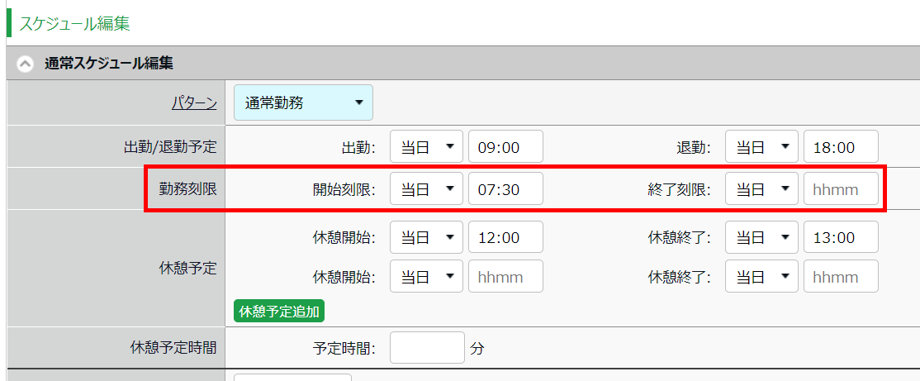Edit the 出勤 time field showing 09:00
920x381 pixels.
[505, 147]
